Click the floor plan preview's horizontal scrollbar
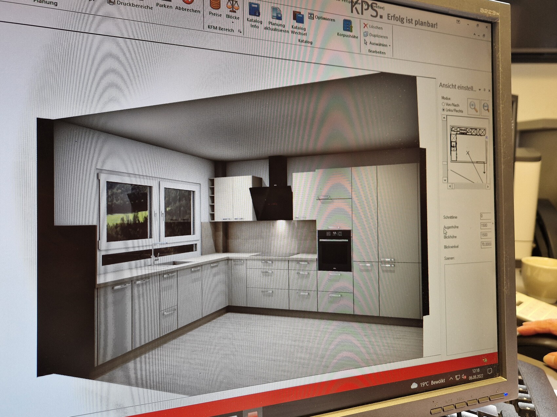 click(469, 186)
